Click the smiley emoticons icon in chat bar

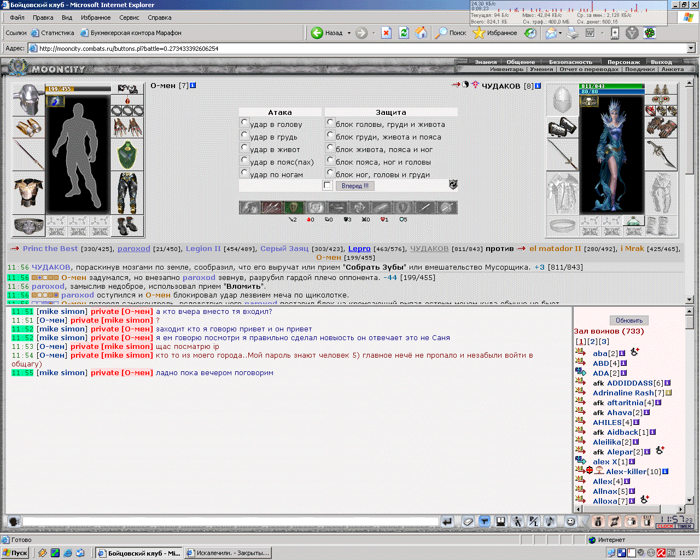coord(570,522)
